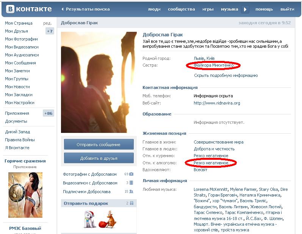Viewport: 302px width, 234px height.
Task: Open Мои Аудиозаписи
Action: (22, 55)
